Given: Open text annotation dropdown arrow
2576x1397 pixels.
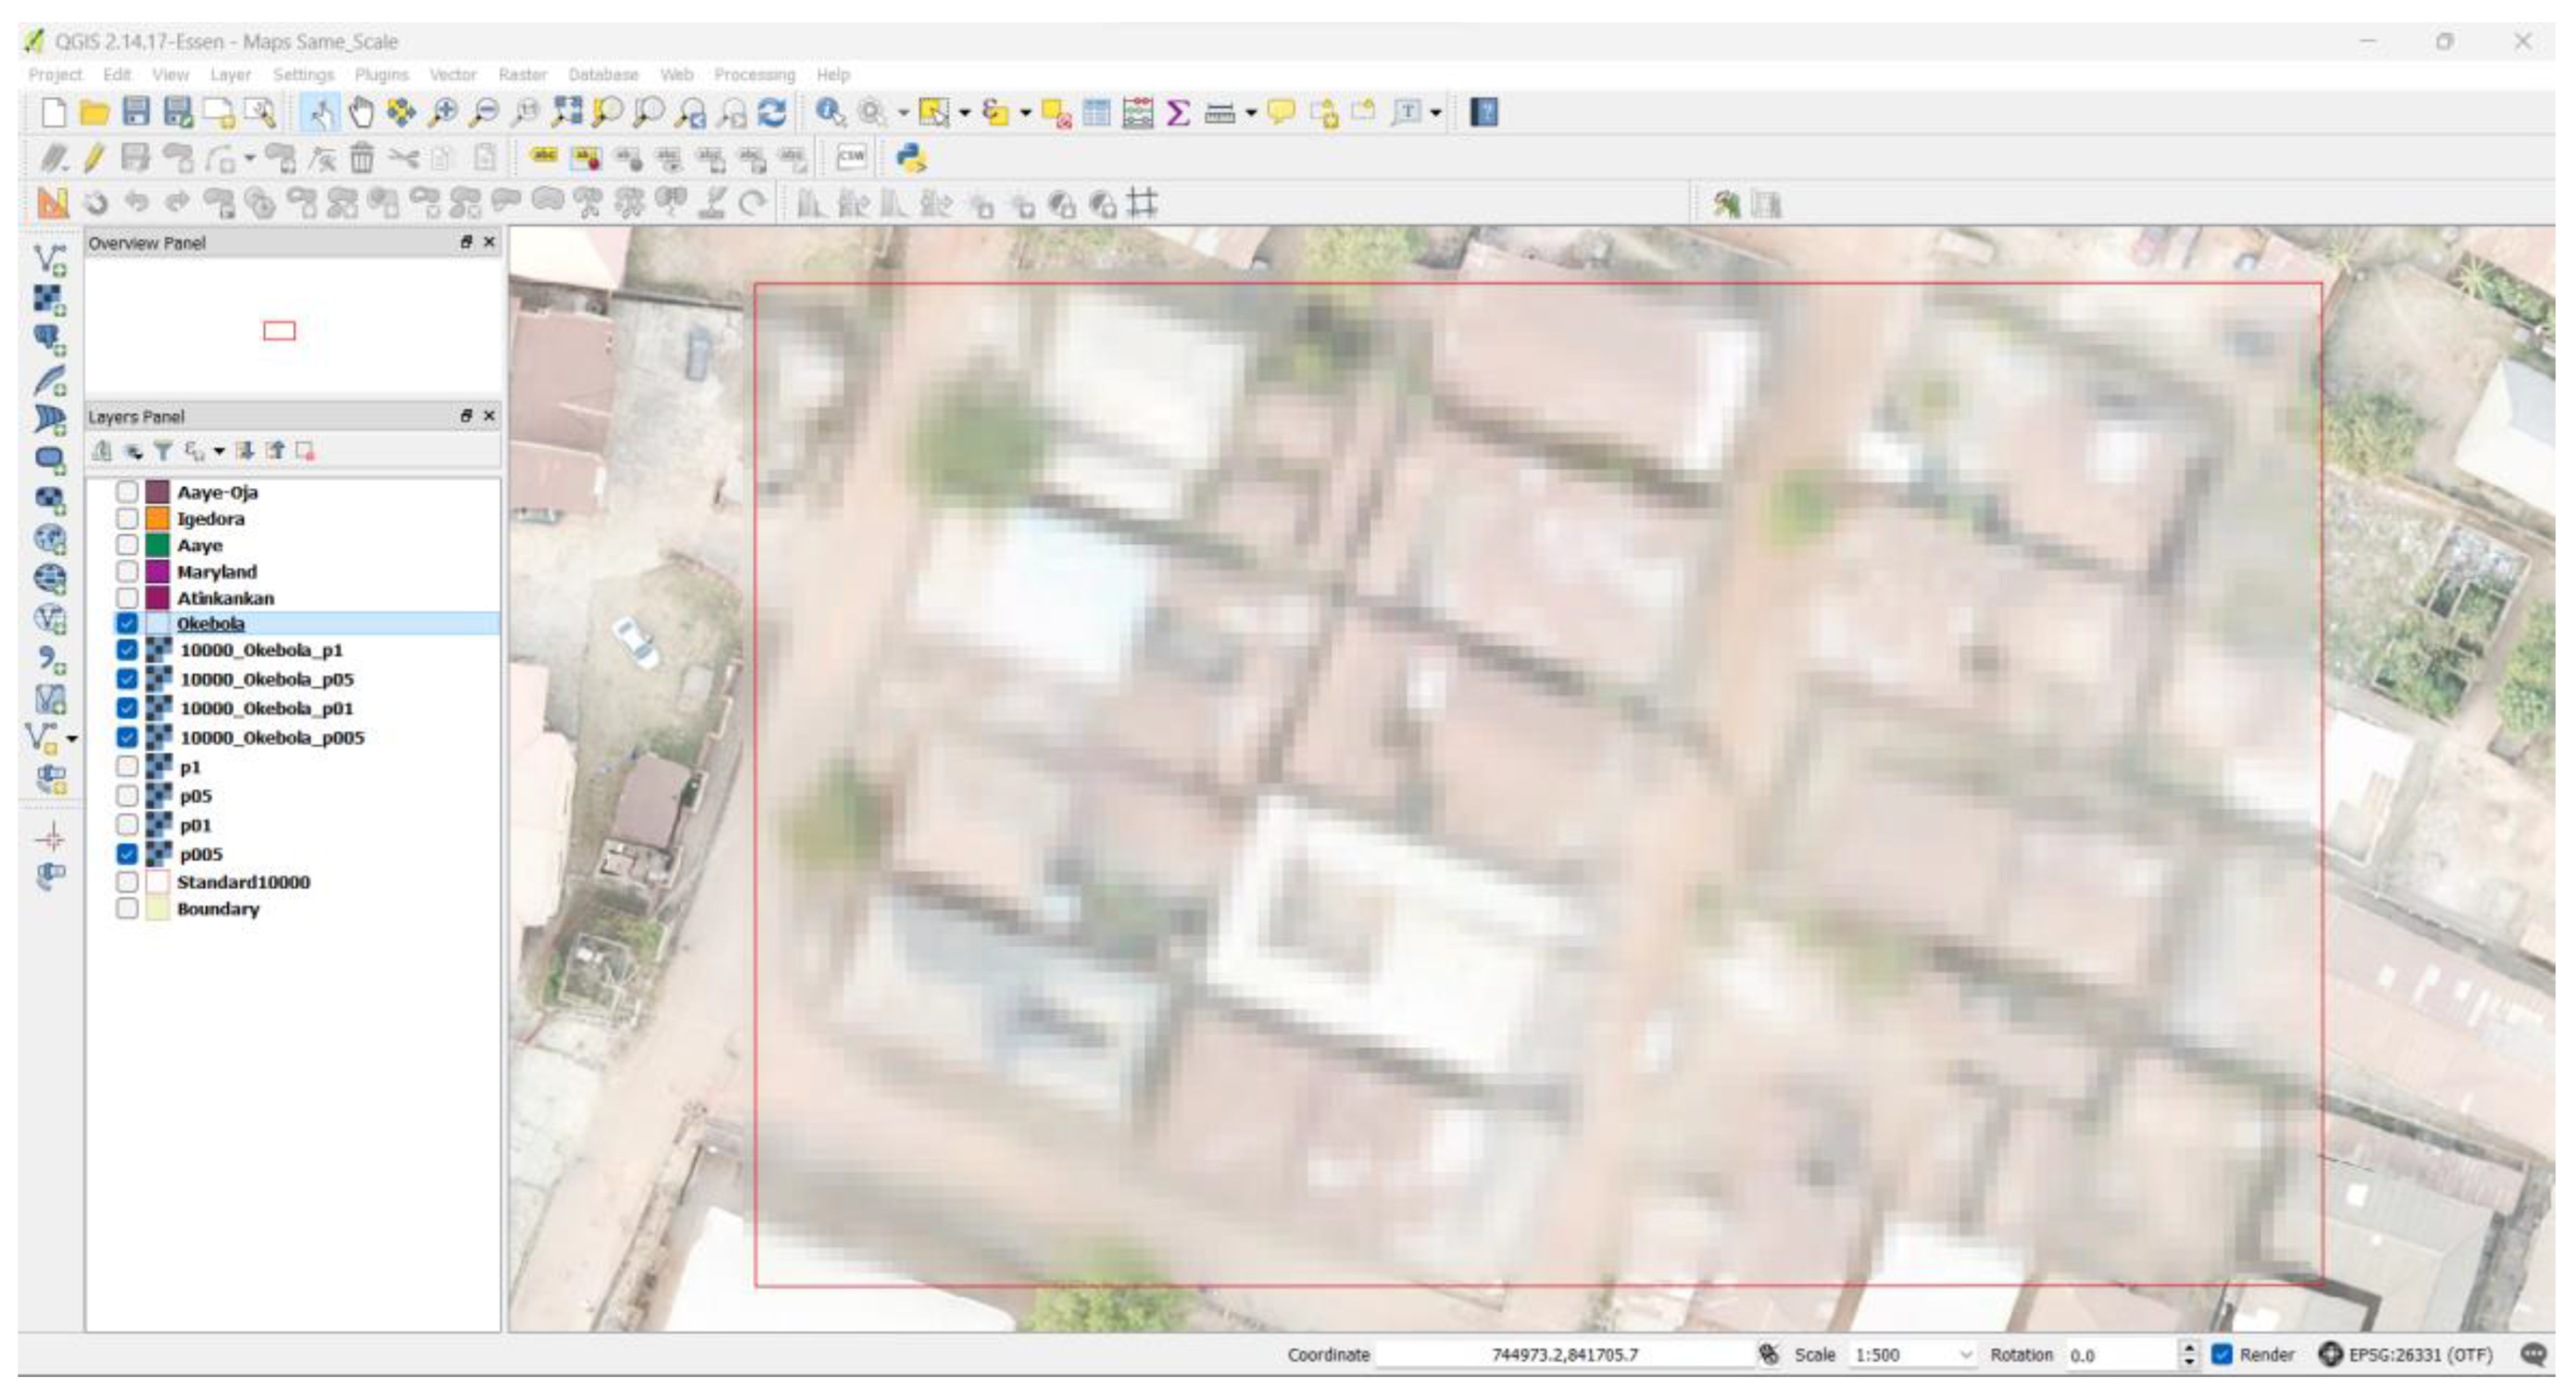Looking at the screenshot, I should click(1436, 113).
